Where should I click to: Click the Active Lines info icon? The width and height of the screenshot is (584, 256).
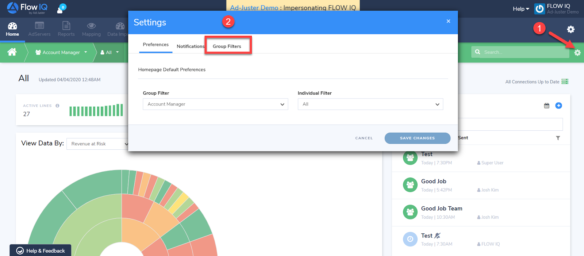point(57,106)
